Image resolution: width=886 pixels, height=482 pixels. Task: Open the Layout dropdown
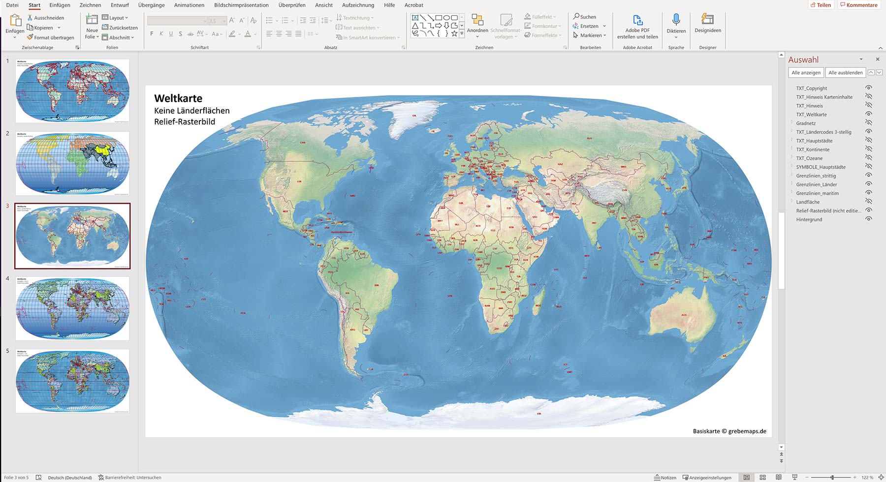(116, 17)
